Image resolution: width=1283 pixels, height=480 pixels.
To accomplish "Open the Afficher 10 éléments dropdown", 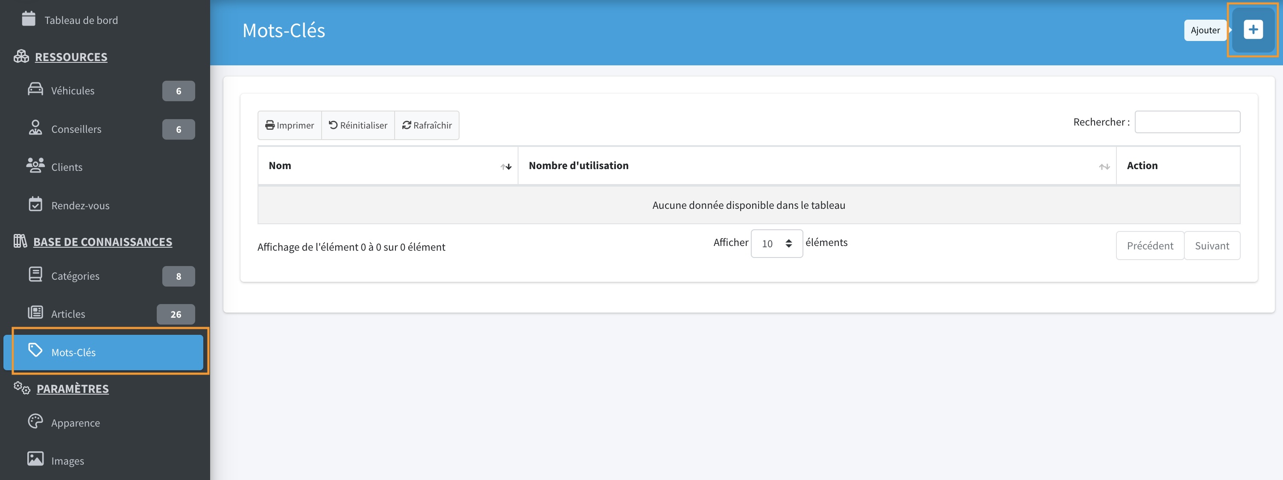I will pyautogui.click(x=776, y=243).
